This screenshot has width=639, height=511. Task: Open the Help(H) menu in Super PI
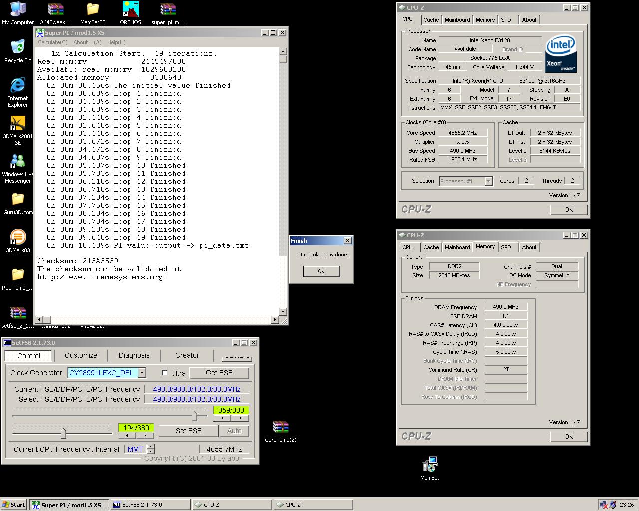(116, 42)
